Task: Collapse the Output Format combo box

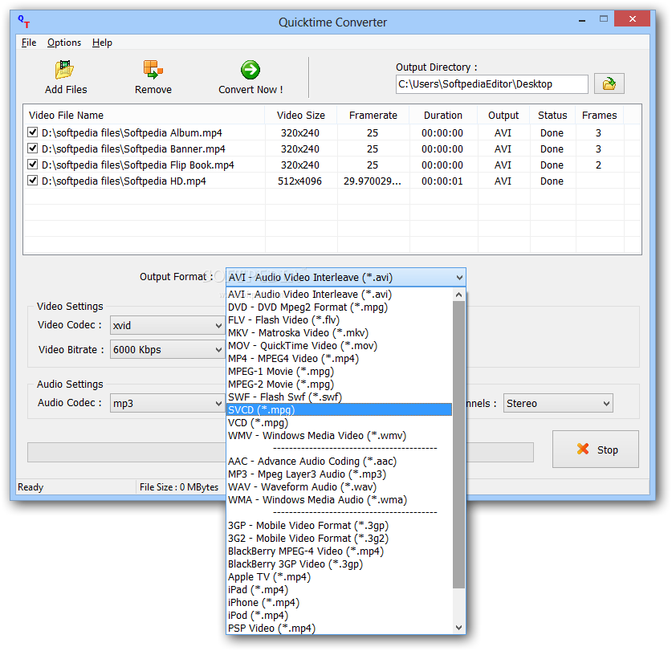Action: pyautogui.click(x=459, y=278)
